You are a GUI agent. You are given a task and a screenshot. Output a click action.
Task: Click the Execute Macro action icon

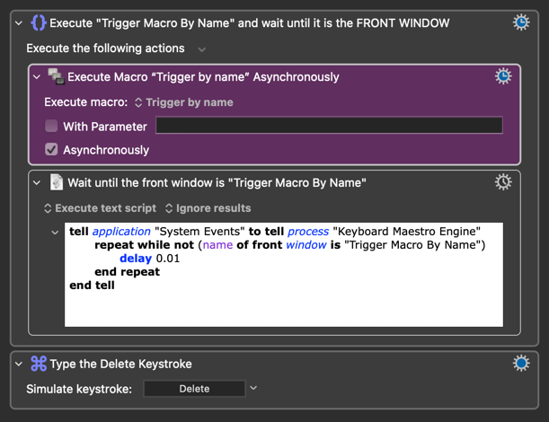[56, 77]
